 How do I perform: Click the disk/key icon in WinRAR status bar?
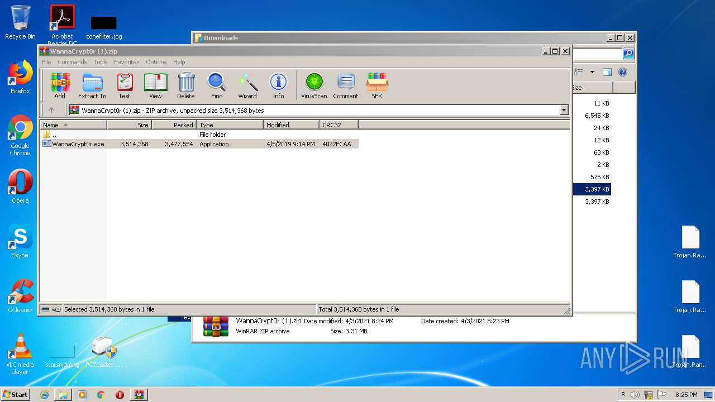(51, 309)
